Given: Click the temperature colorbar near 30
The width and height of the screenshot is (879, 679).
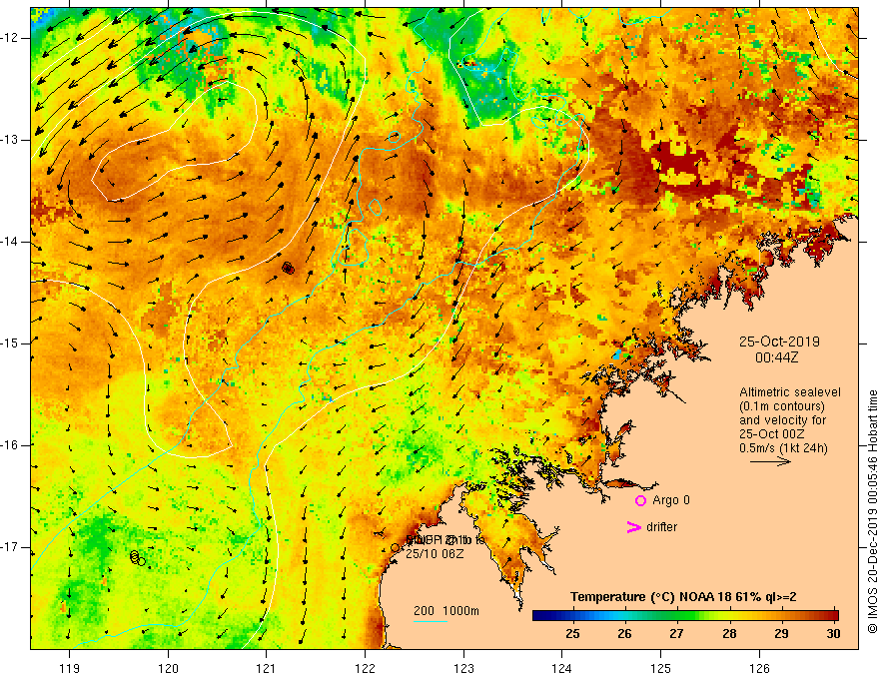Looking at the screenshot, I should tap(834, 616).
